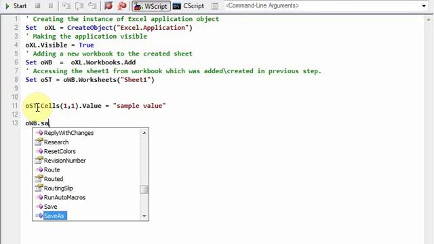Select ResetColors from the autocomplete list
The height and width of the screenshot is (244, 434).
(60, 151)
